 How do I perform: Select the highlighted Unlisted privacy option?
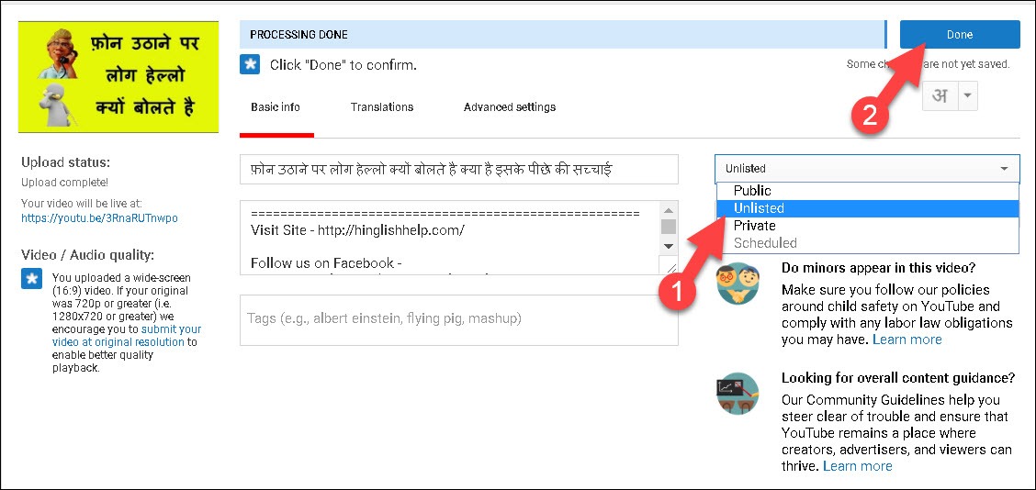point(759,208)
